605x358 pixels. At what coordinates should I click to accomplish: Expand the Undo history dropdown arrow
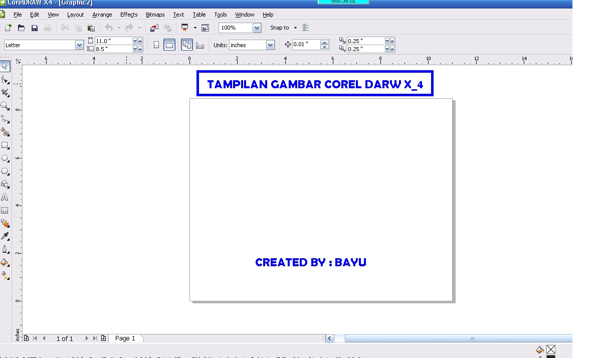coord(119,28)
